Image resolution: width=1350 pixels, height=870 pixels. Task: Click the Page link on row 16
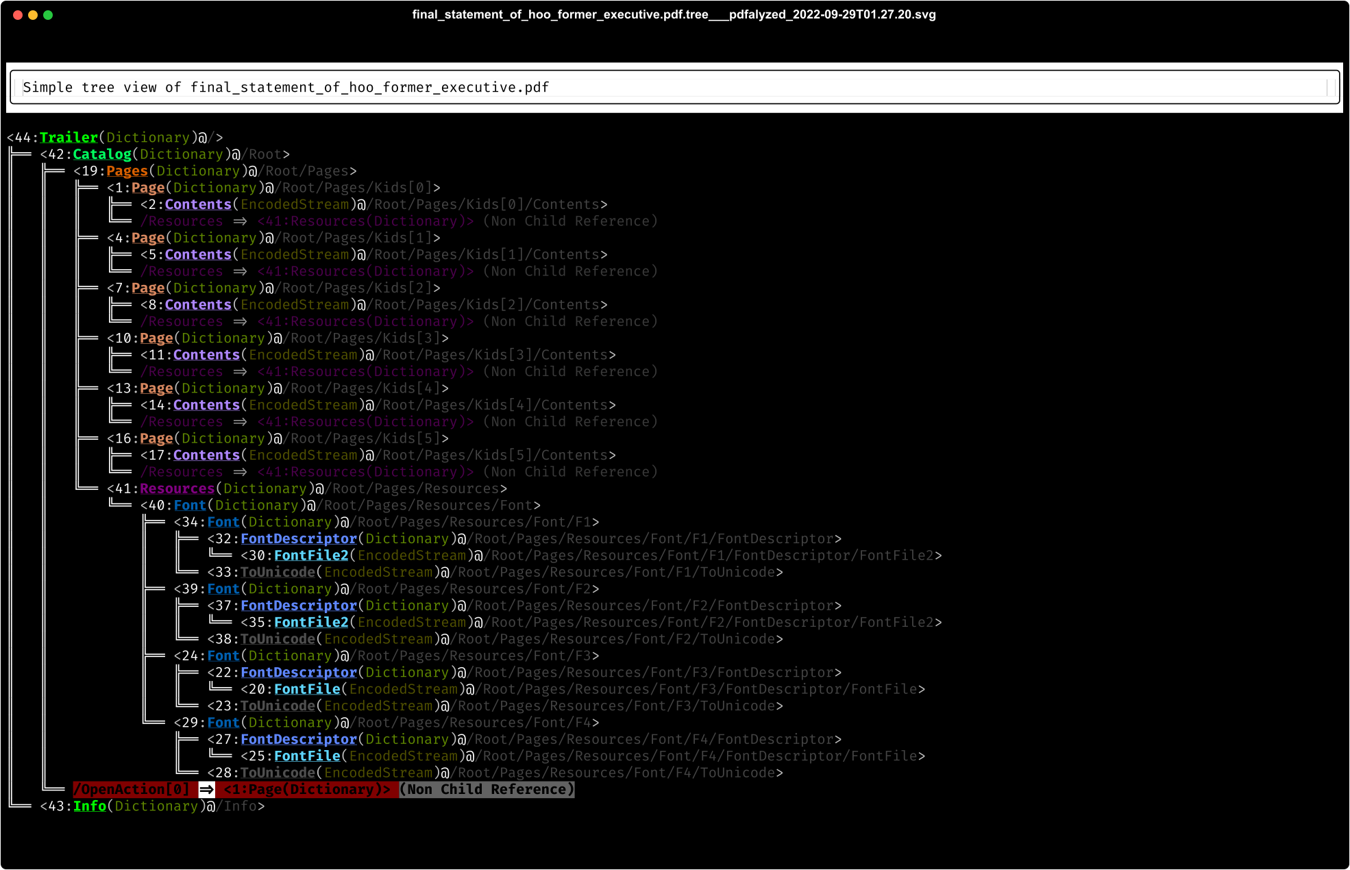click(x=157, y=438)
